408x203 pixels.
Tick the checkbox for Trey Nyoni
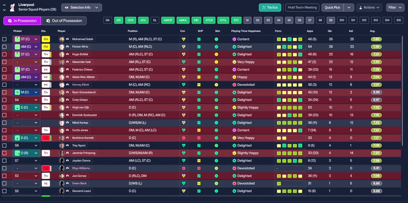point(4,145)
